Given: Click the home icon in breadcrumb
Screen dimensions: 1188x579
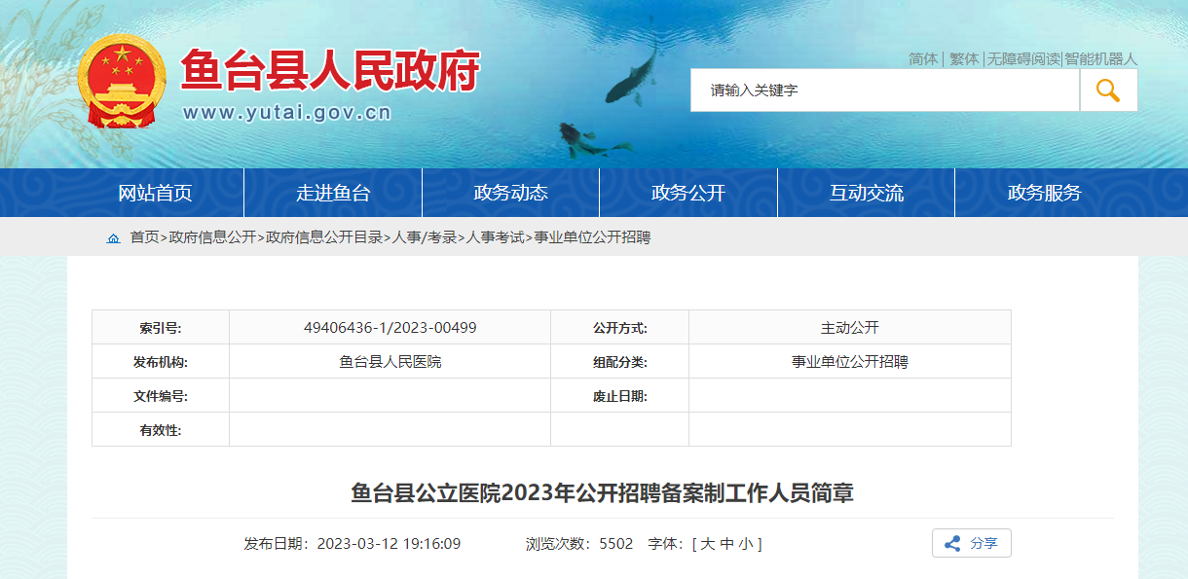Looking at the screenshot, I should coord(114,238).
